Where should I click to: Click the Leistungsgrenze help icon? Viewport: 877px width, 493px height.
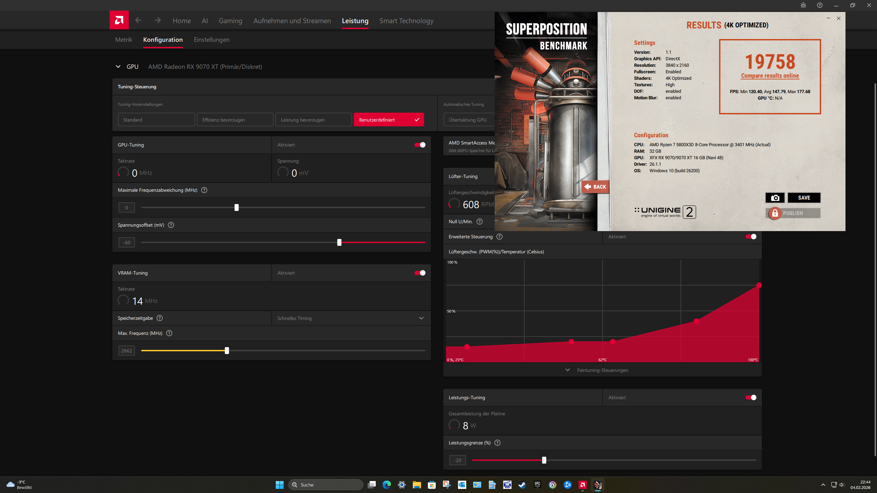click(x=497, y=443)
